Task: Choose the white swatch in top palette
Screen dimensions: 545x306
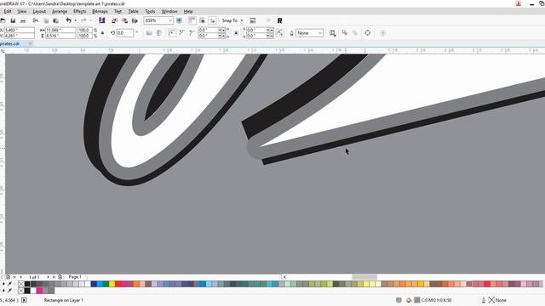Action: [88, 284]
